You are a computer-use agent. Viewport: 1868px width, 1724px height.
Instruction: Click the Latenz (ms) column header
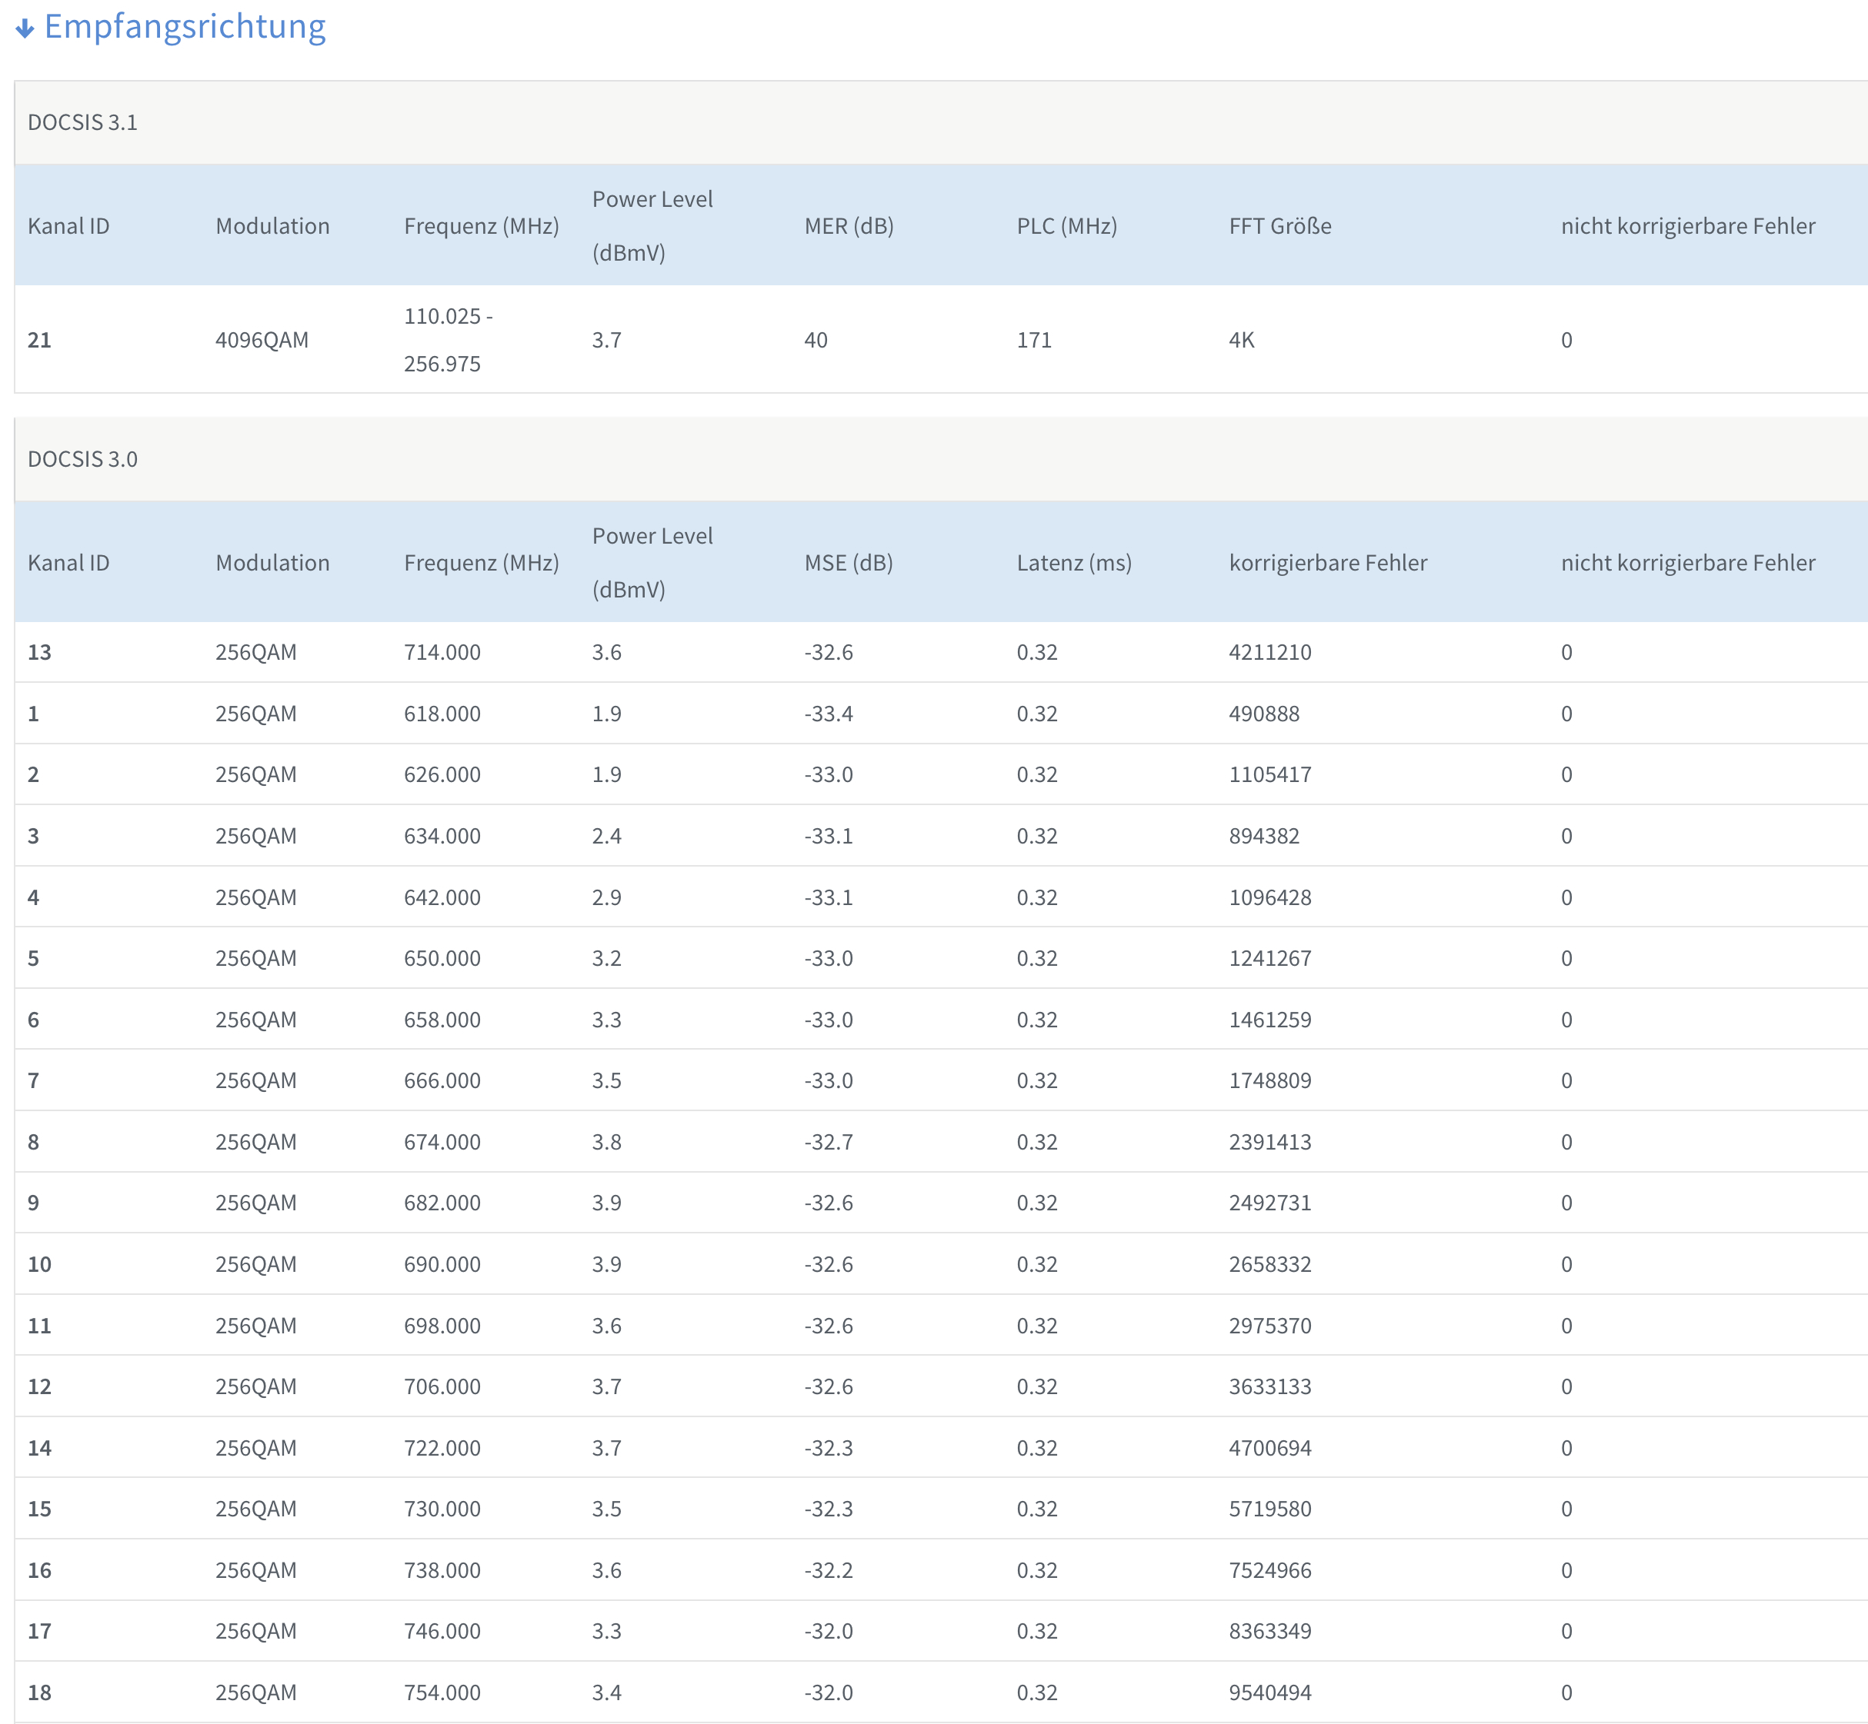1073,563
